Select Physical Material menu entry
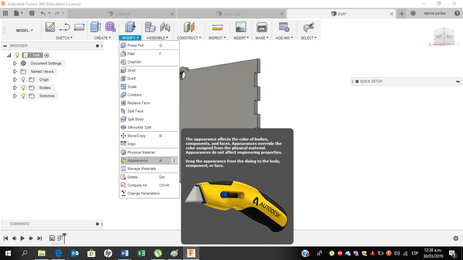Screen dimensions: 463x260 click(x=149, y=152)
